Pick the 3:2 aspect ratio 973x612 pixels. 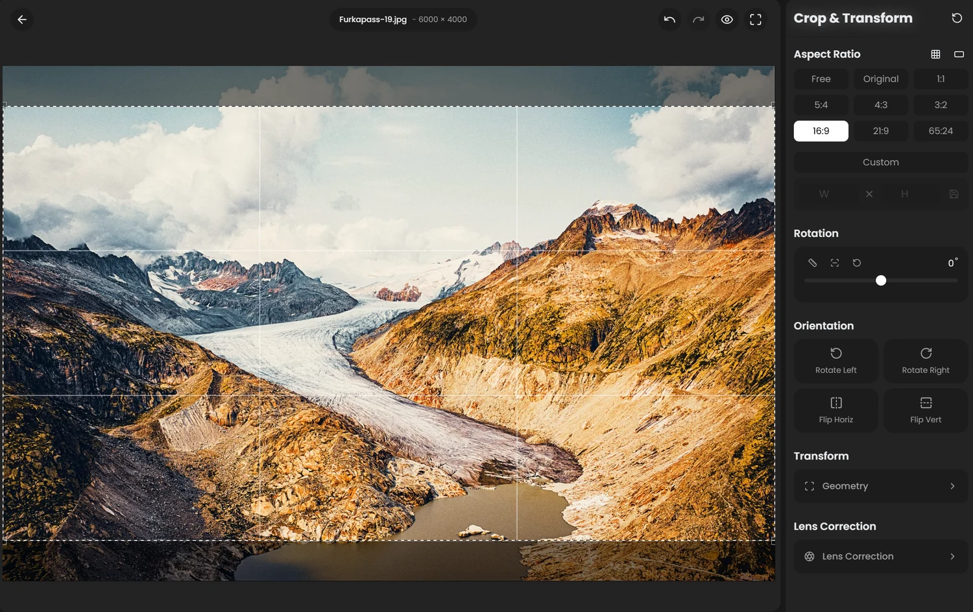(941, 105)
